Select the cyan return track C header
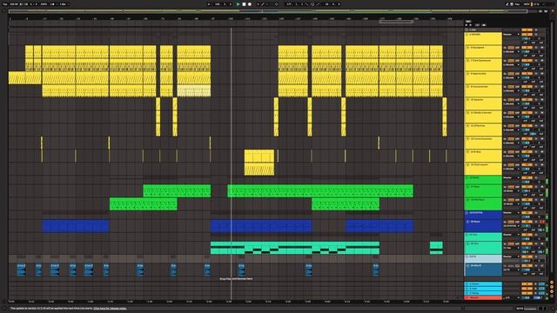Viewport: 557px width, 313px height. coord(483,293)
